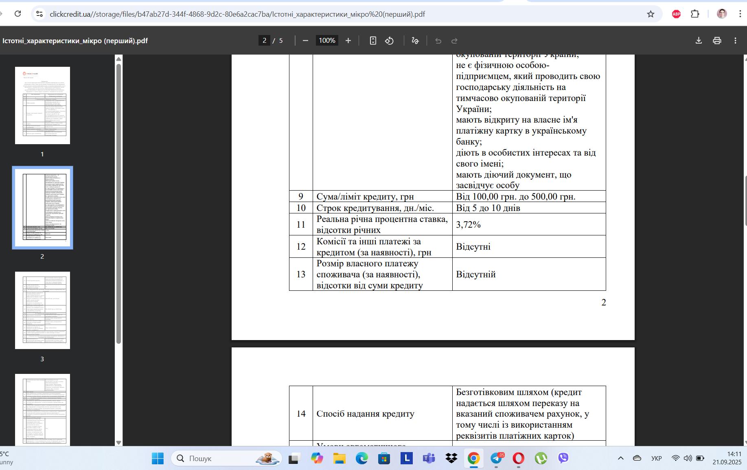This screenshot has width=747, height=470.
Task: Click the browser address bar URL
Action: click(x=237, y=14)
